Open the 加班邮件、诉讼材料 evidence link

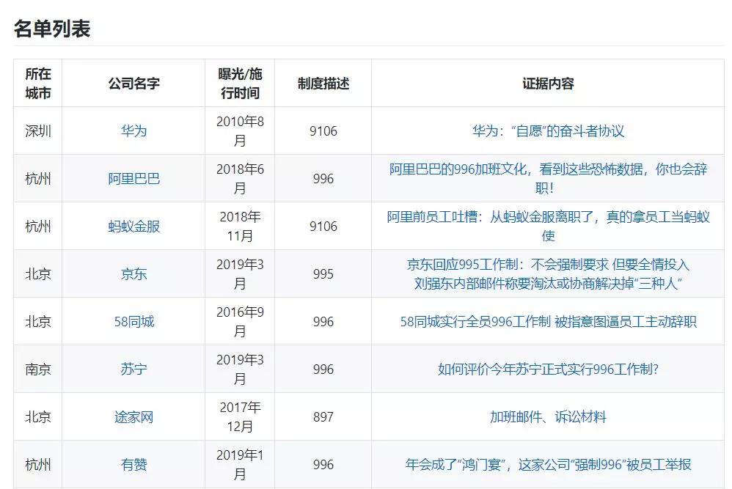pyautogui.click(x=548, y=416)
